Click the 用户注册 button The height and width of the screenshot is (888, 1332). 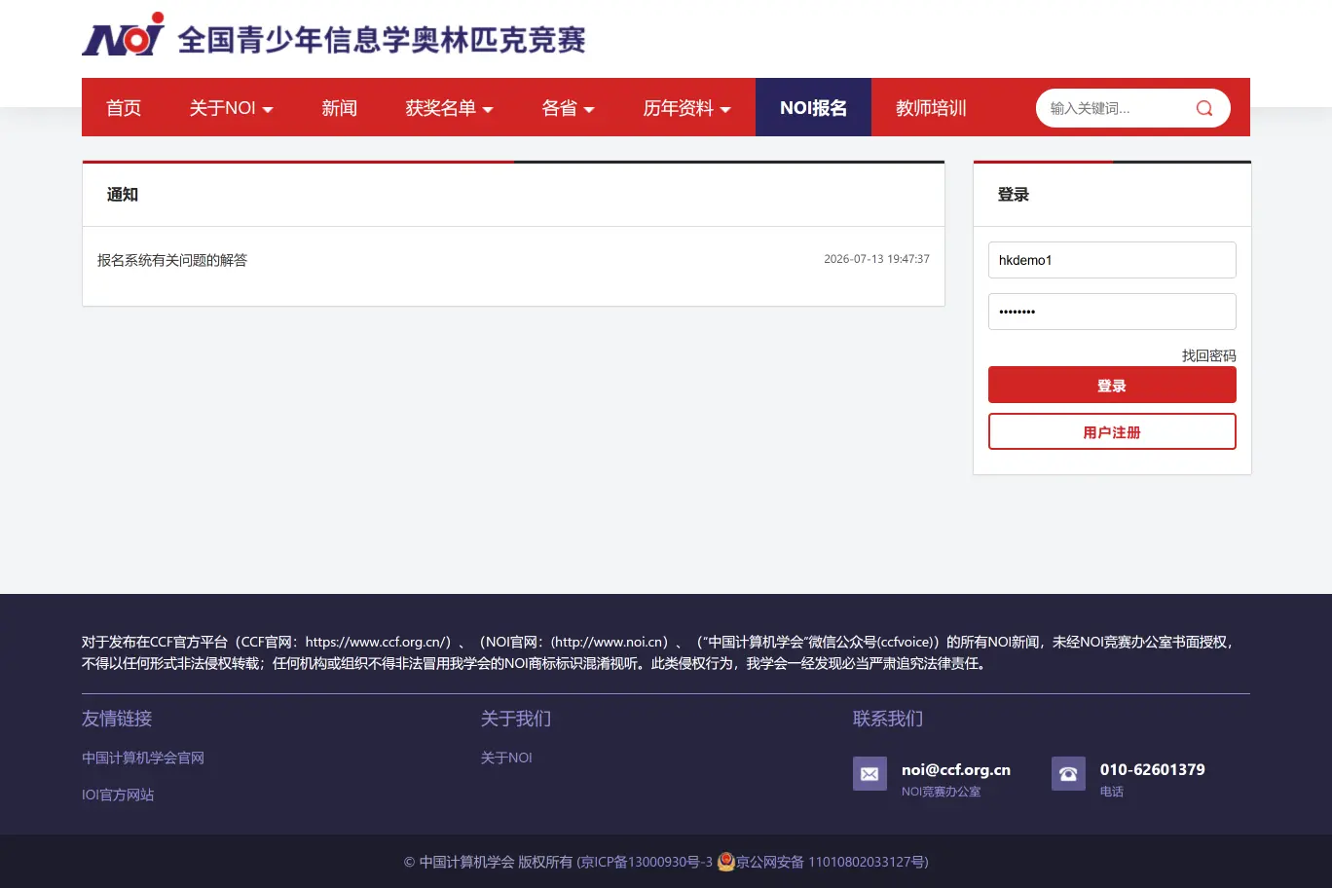pyautogui.click(x=1112, y=431)
